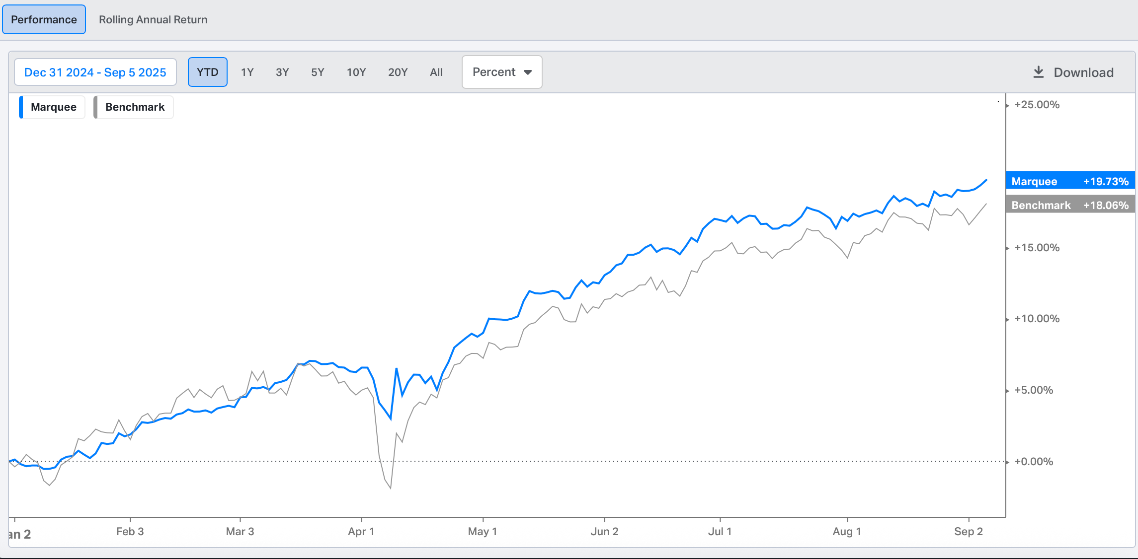Select the 1Y time range
This screenshot has height=559, width=1138.
(247, 72)
